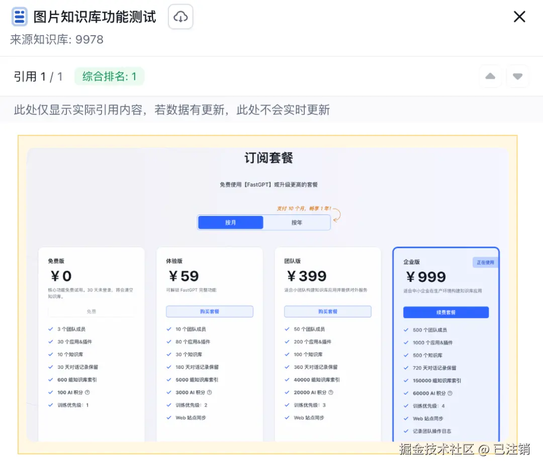Click Web 站点同步 in 团队版
Screen dimensions: 543x469
[x=309, y=418]
